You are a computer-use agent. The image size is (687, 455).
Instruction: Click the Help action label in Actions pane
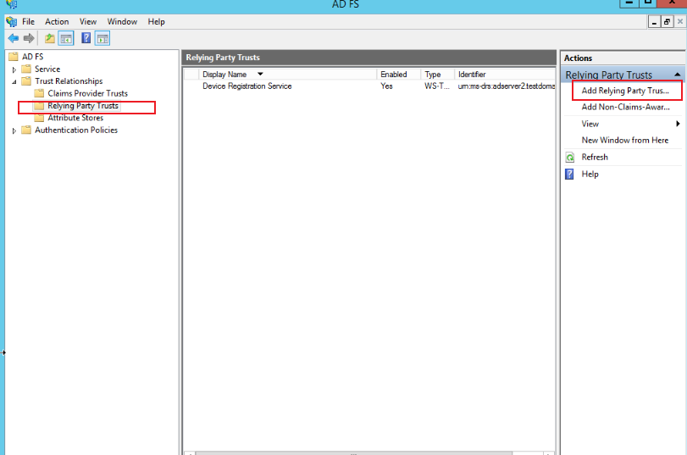point(590,174)
